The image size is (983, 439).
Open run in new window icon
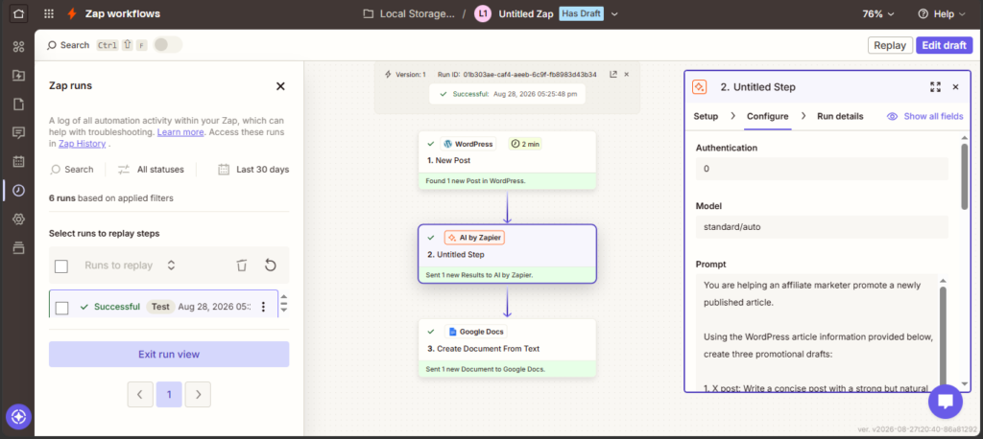[612, 74]
